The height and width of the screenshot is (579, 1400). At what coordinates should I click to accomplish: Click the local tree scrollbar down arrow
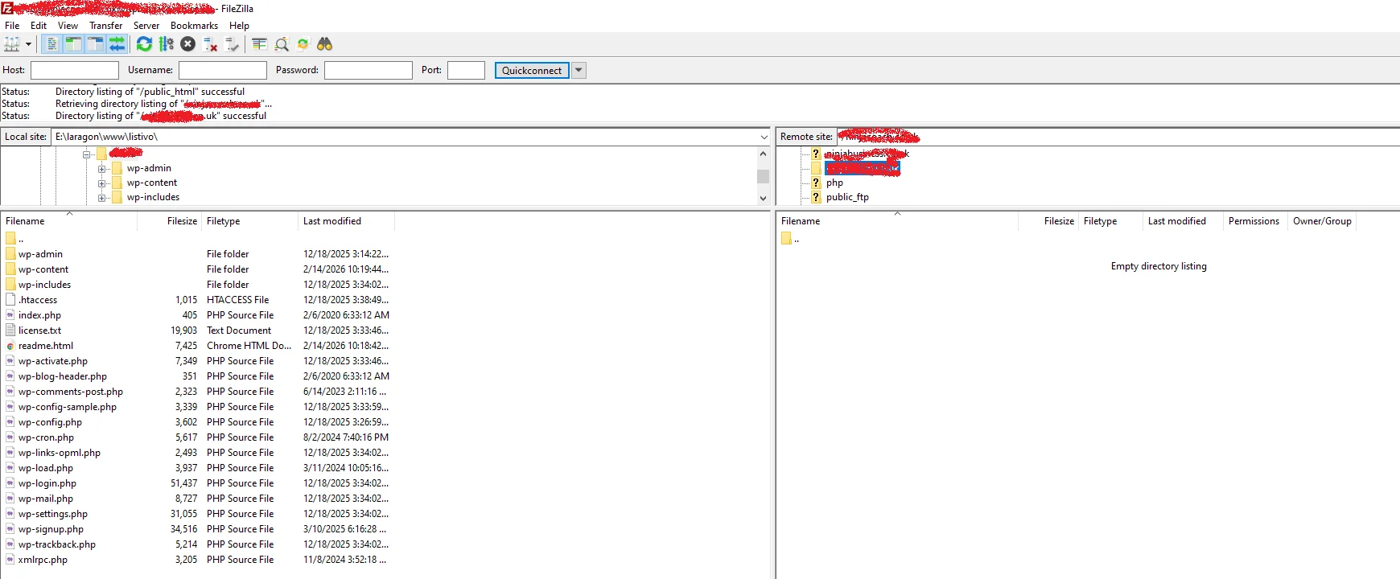(x=763, y=199)
